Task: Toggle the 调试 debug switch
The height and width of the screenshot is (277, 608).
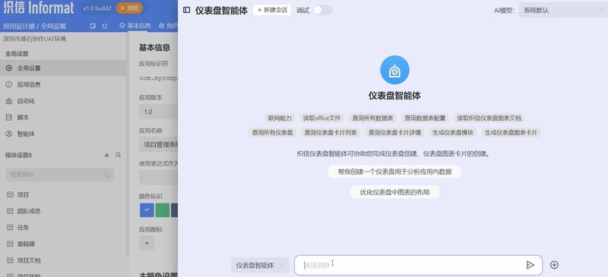Action: (322, 11)
